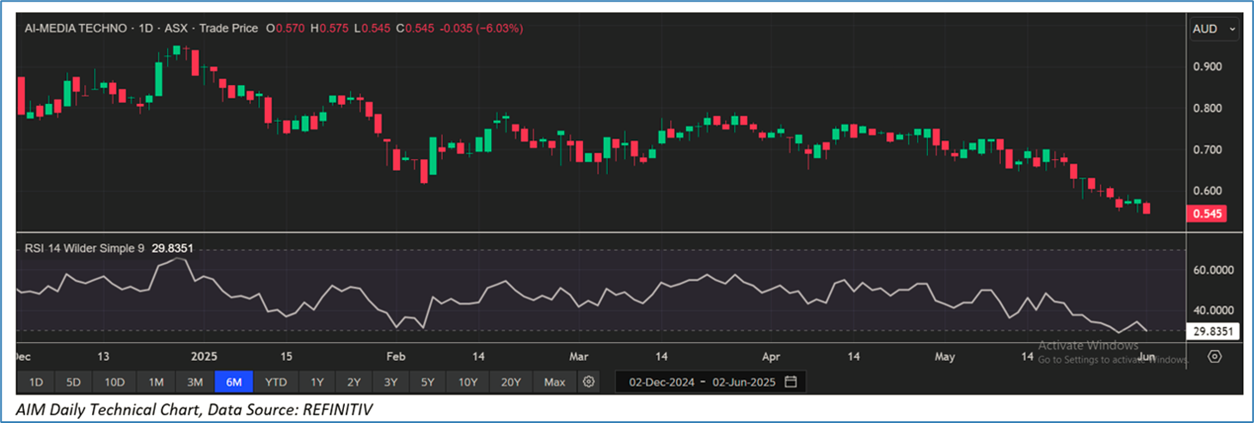Open the AUD currency dropdown

tap(1214, 29)
